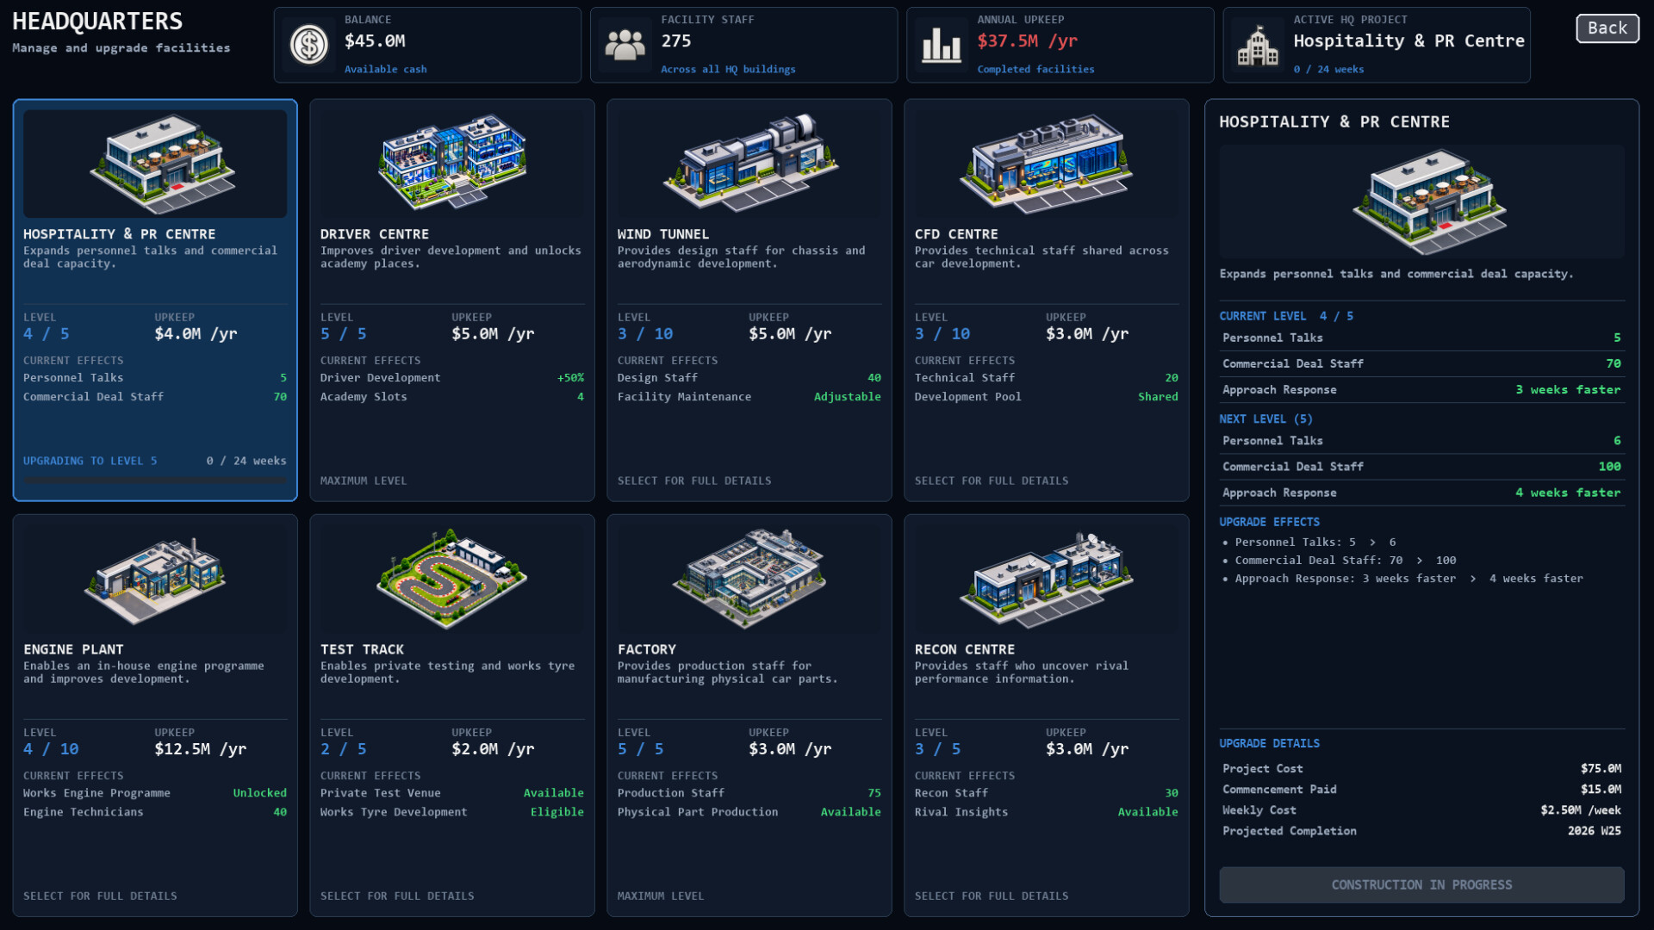Select the Hospitality & PR Centre building image
The image size is (1654, 930).
click(x=155, y=164)
